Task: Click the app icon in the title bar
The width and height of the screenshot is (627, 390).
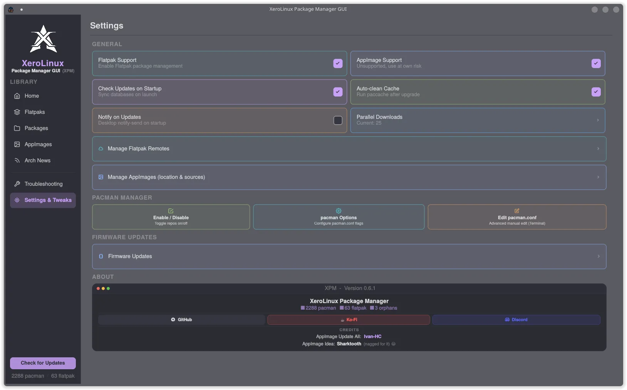Action: (x=11, y=9)
